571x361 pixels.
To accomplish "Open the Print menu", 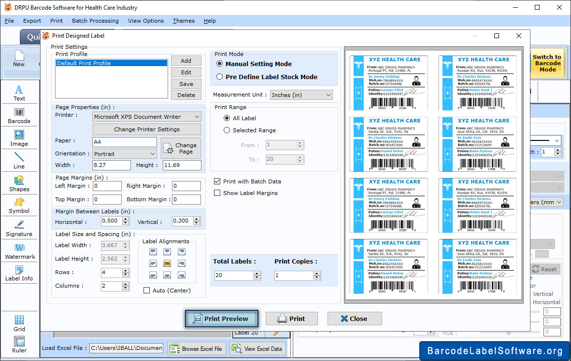I will pos(57,21).
